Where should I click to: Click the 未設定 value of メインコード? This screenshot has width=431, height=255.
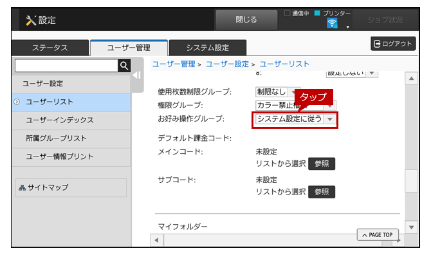point(266,152)
